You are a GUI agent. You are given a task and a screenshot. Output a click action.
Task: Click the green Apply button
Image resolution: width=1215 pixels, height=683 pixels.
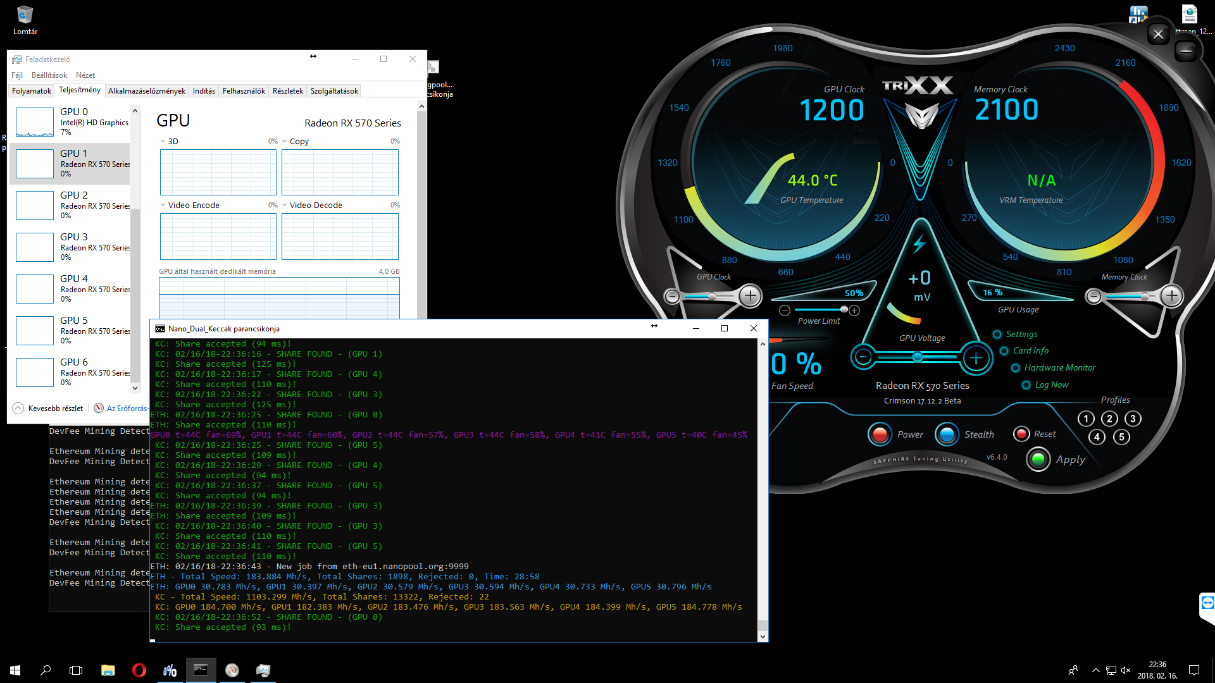click(x=1038, y=459)
